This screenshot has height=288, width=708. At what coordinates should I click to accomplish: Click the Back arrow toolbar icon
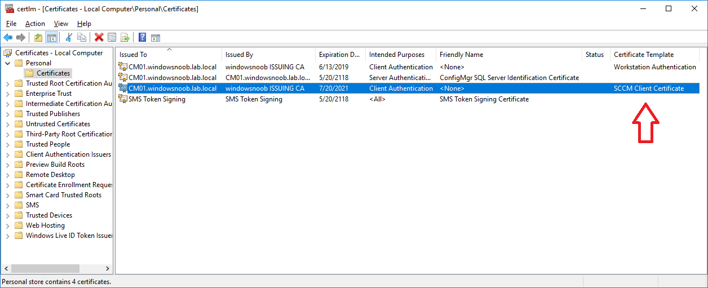click(x=8, y=37)
